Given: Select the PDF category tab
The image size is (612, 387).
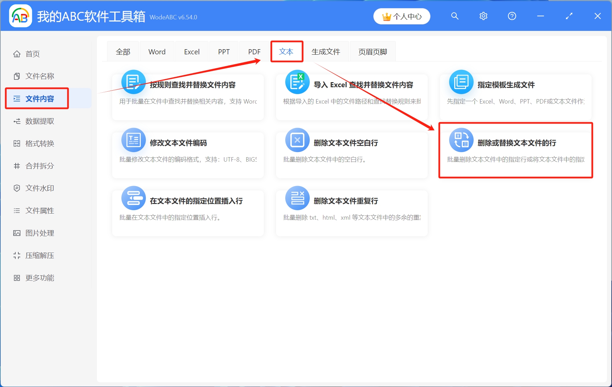Looking at the screenshot, I should coord(254,51).
